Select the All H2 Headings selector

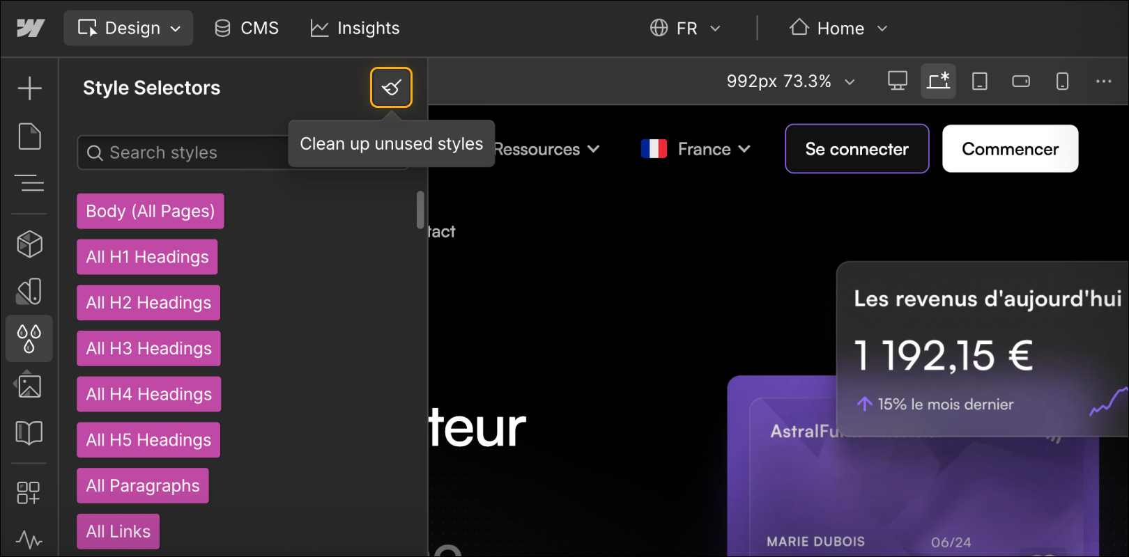tap(148, 303)
